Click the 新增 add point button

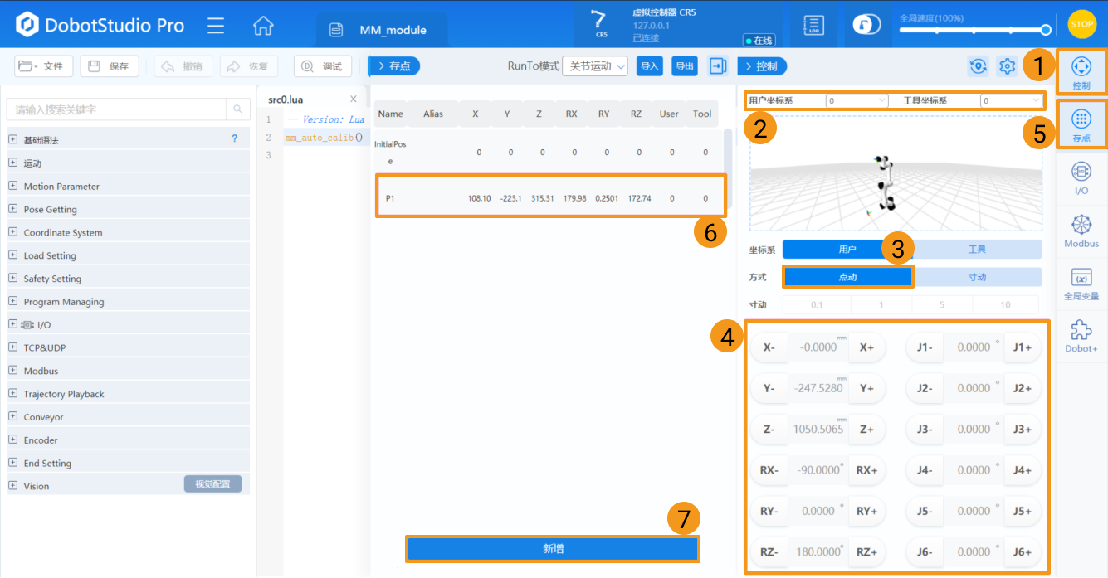point(553,549)
